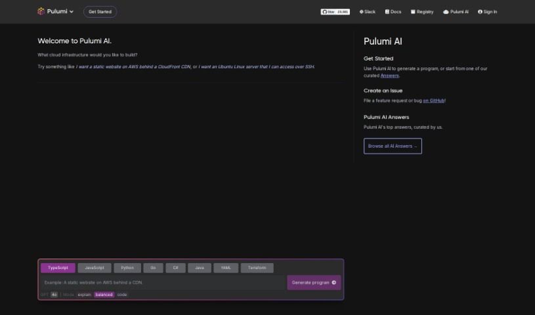Switch mode to balanced
The width and height of the screenshot is (535, 315).
104,295
